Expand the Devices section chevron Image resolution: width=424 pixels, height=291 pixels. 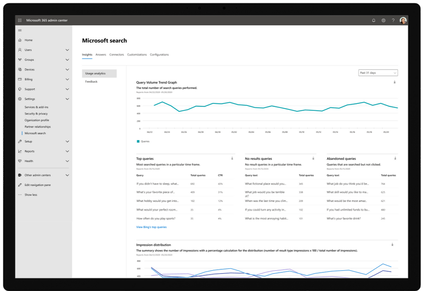[67, 70]
